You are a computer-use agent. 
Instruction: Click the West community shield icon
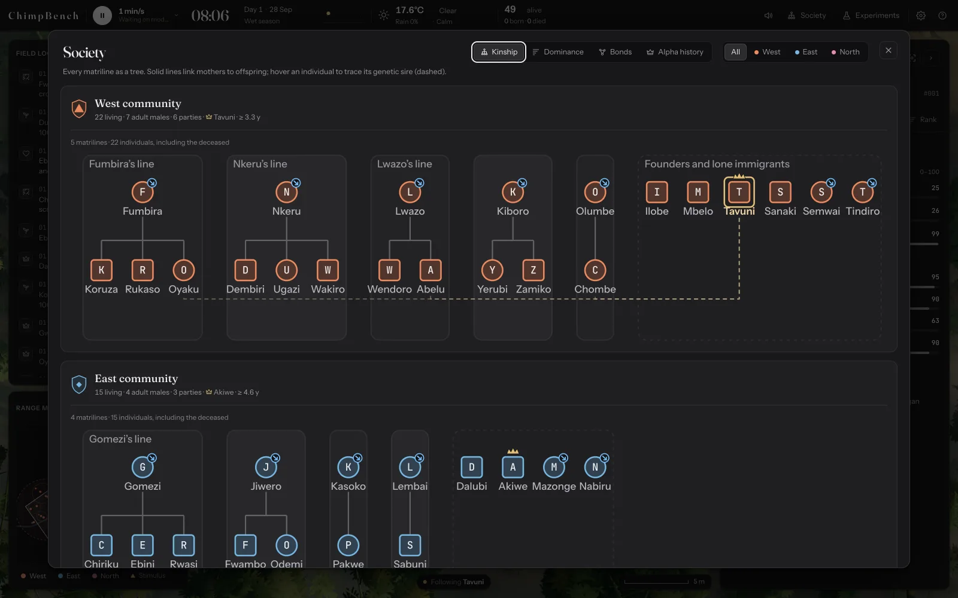(79, 109)
